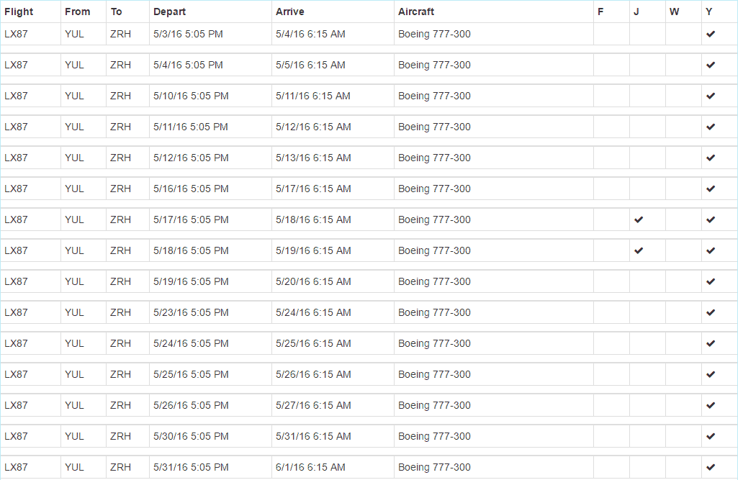This screenshot has width=738, height=480.
Task: Click the J checkmark for the 5/18/16 departure
Action: [x=638, y=250]
